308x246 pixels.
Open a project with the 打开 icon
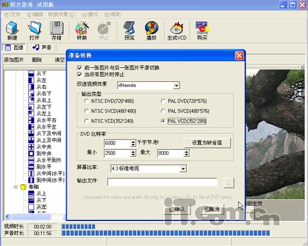pyautogui.click(x=35, y=31)
